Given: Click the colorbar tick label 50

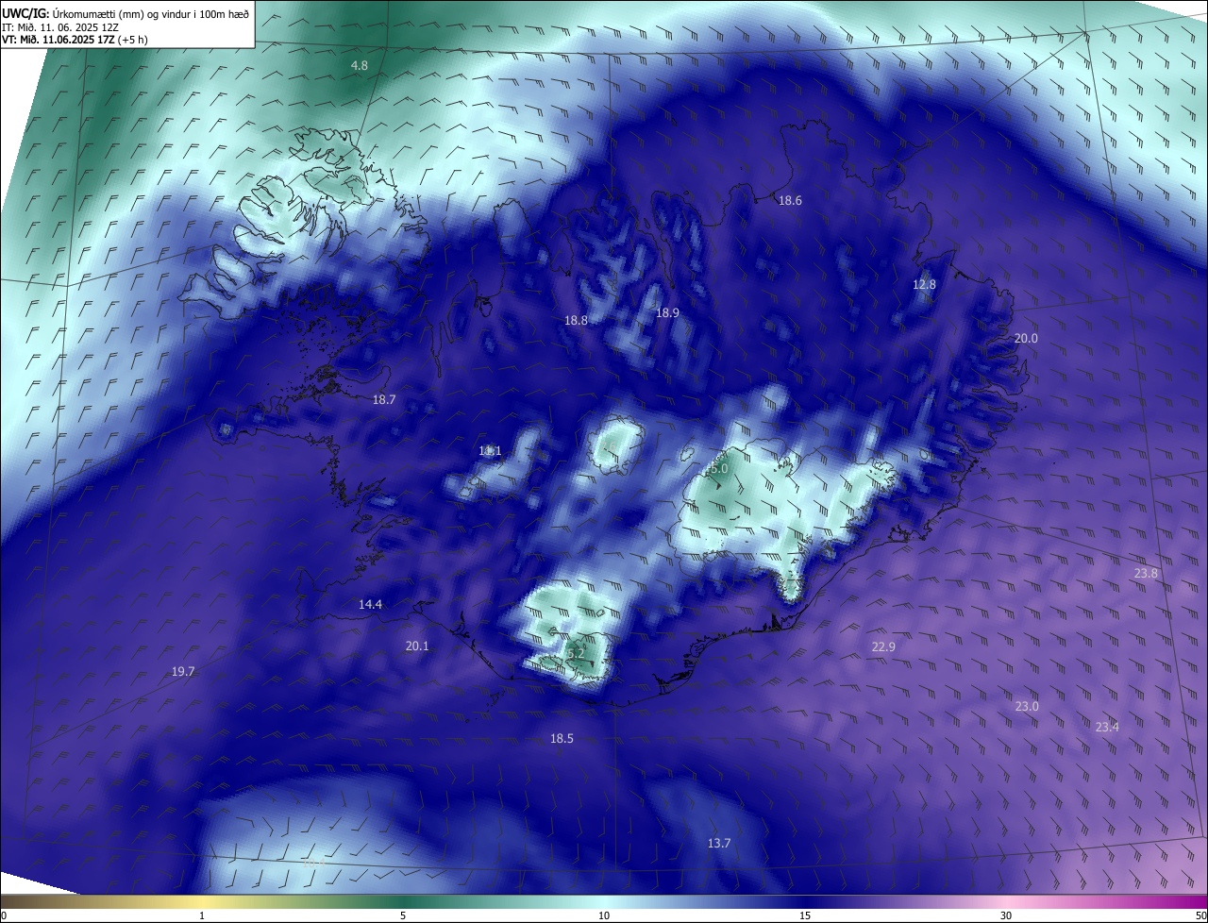Looking at the screenshot, I should [x=1200, y=915].
